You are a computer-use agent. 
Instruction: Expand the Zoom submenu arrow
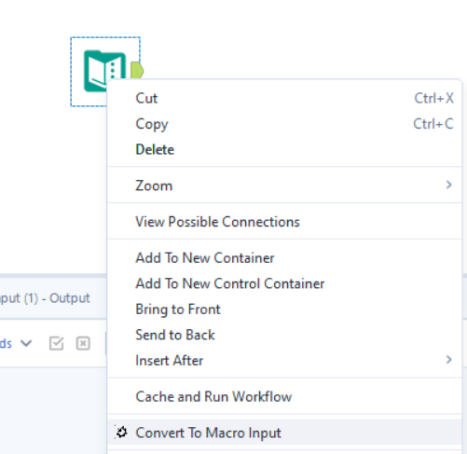tap(448, 185)
